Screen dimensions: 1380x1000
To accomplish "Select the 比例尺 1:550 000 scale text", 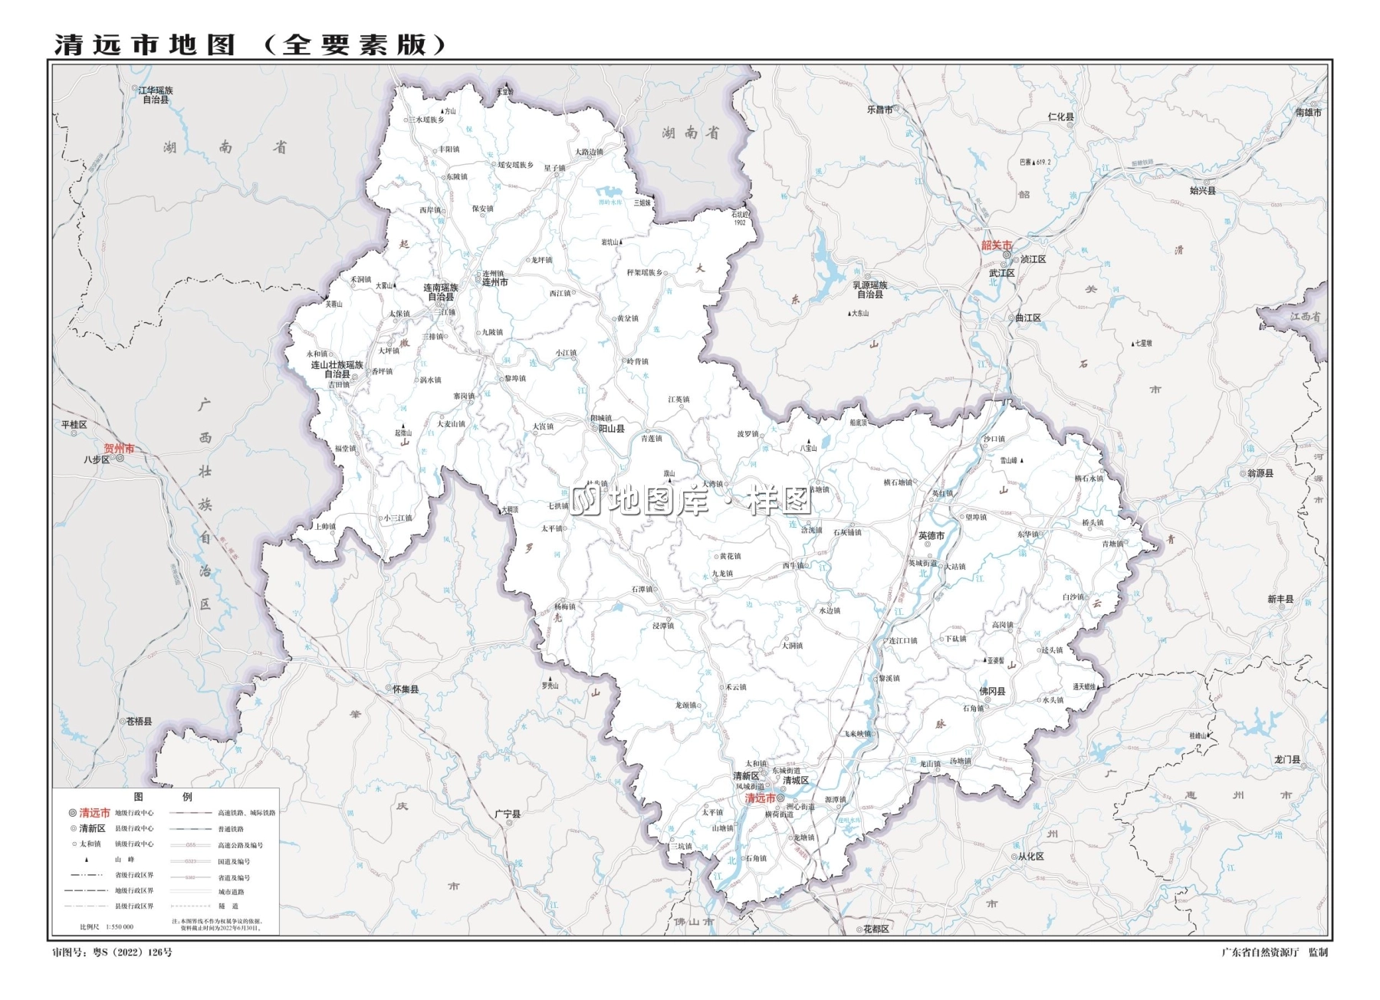I will 107,926.
